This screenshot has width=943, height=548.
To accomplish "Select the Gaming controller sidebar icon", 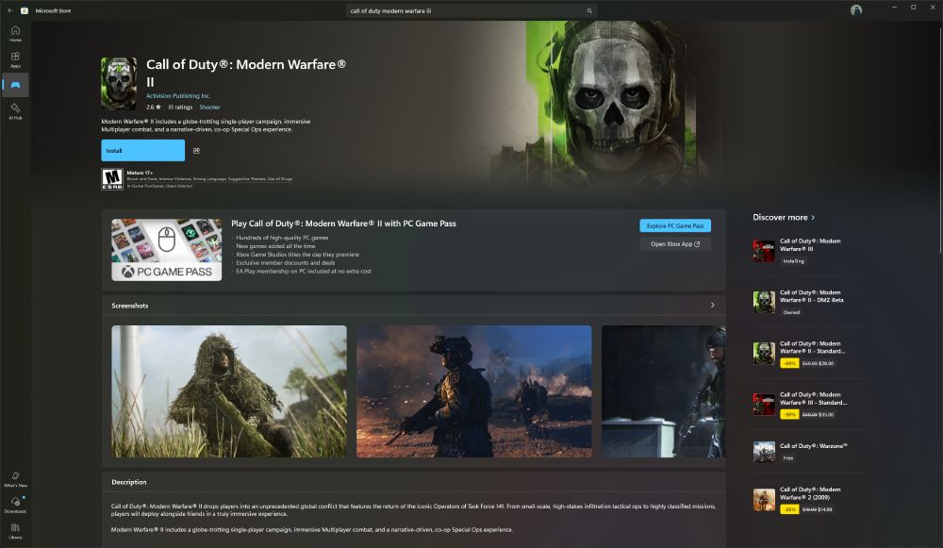I will (15, 85).
